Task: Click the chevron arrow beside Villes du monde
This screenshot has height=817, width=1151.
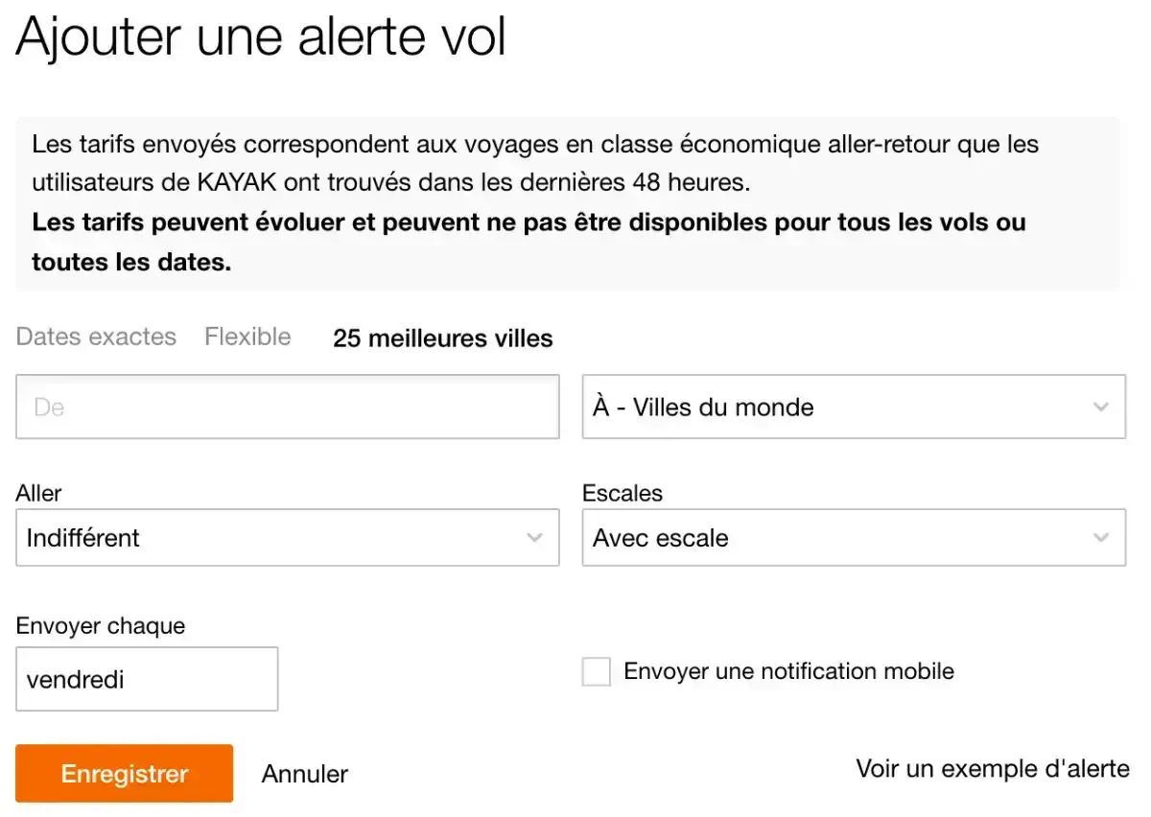Action: tap(1100, 408)
